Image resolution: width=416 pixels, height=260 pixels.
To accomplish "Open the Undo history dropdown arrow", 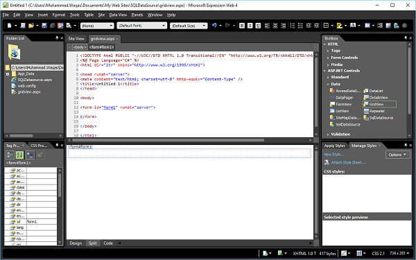I will (x=220, y=26).
